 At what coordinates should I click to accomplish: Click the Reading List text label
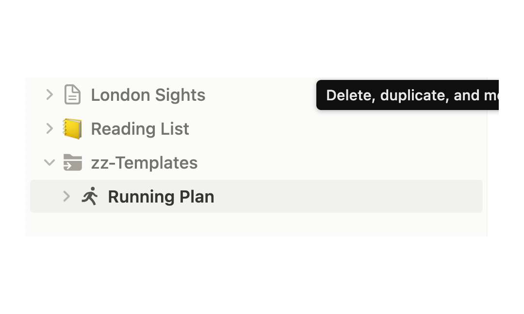(x=140, y=128)
